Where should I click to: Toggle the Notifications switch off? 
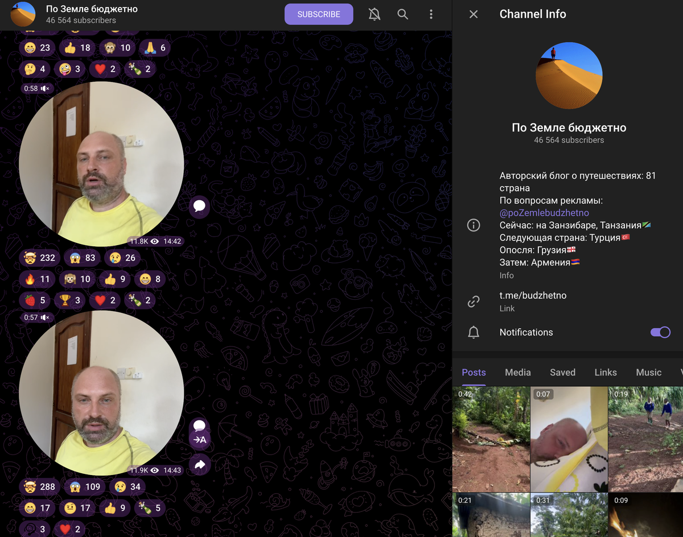[x=660, y=332]
